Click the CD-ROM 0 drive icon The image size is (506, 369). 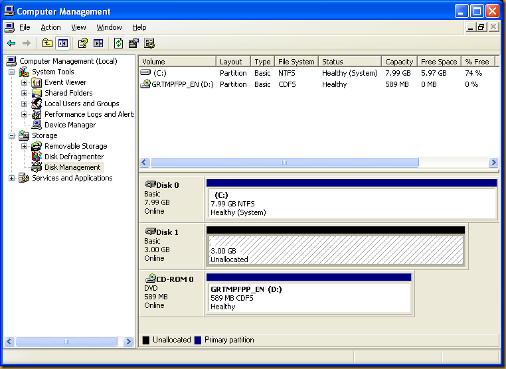pyautogui.click(x=150, y=279)
